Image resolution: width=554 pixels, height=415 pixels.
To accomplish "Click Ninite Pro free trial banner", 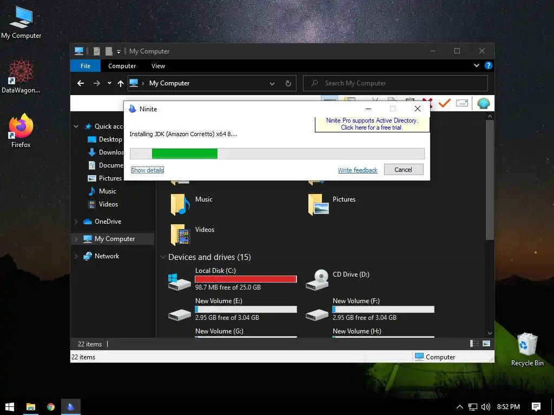I will pyautogui.click(x=372, y=124).
